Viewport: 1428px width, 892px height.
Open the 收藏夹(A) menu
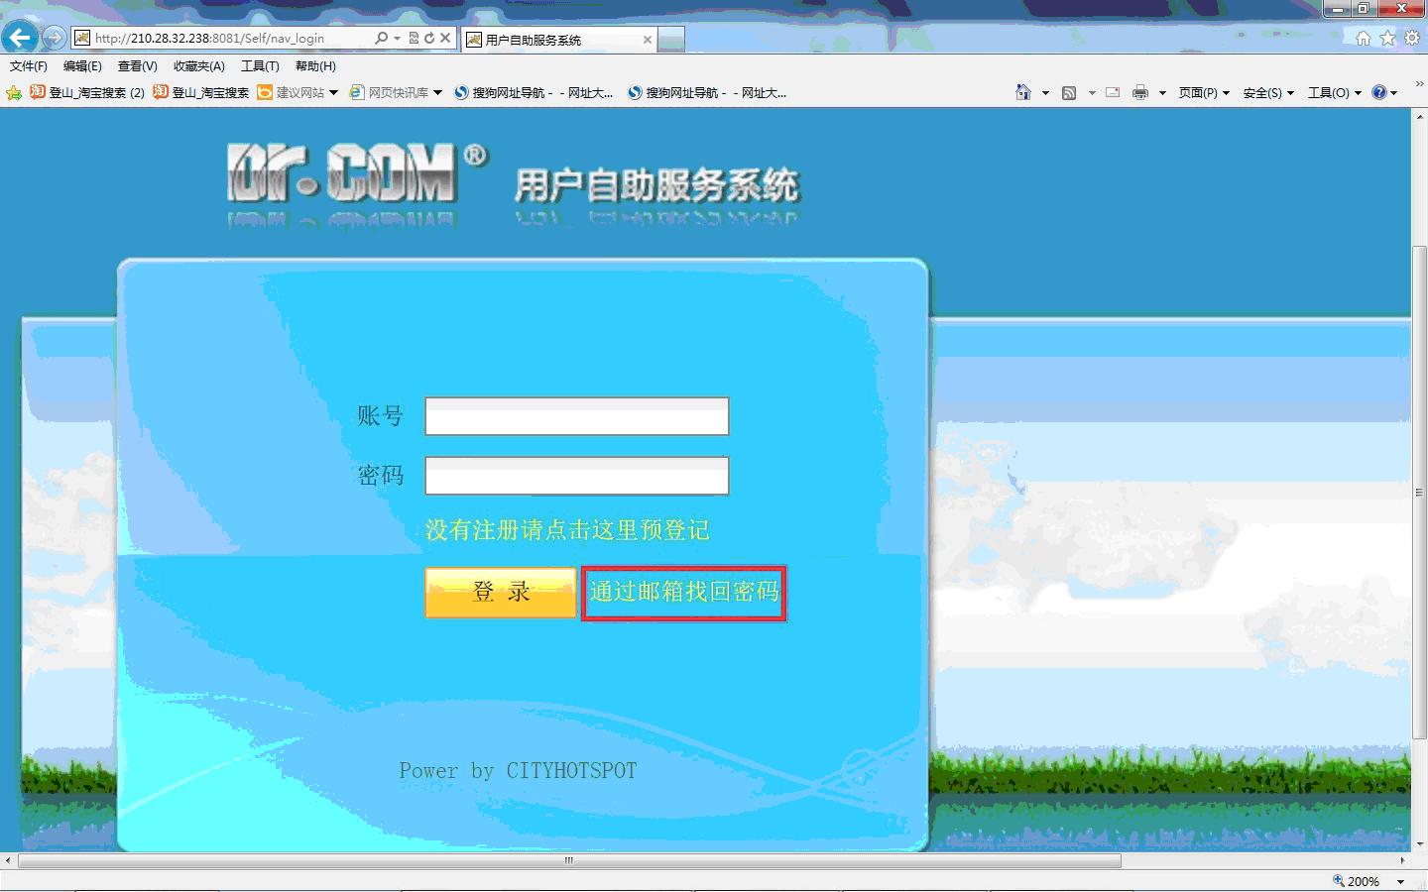coord(198,66)
